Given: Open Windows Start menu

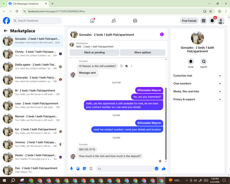Looking at the screenshot, I should coord(4,180).
